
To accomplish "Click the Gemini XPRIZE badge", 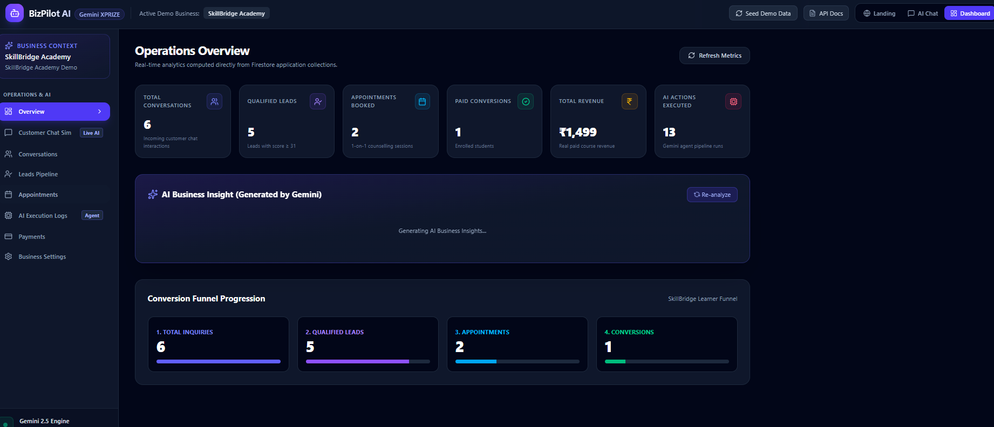I will [x=99, y=15].
